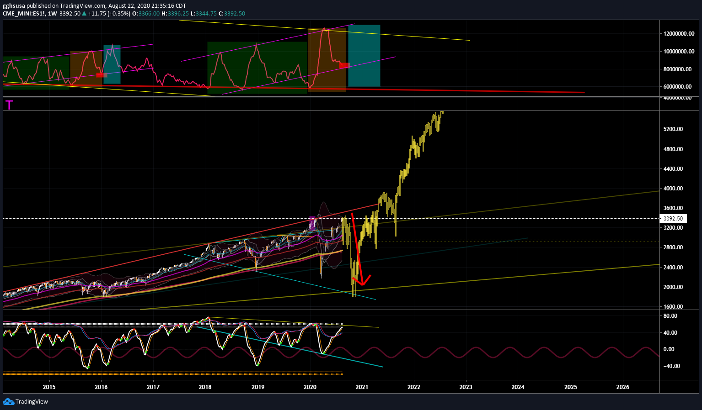Click the 0.00 oscillator axis label
Screen dimensions: 702x410
click(x=669, y=349)
